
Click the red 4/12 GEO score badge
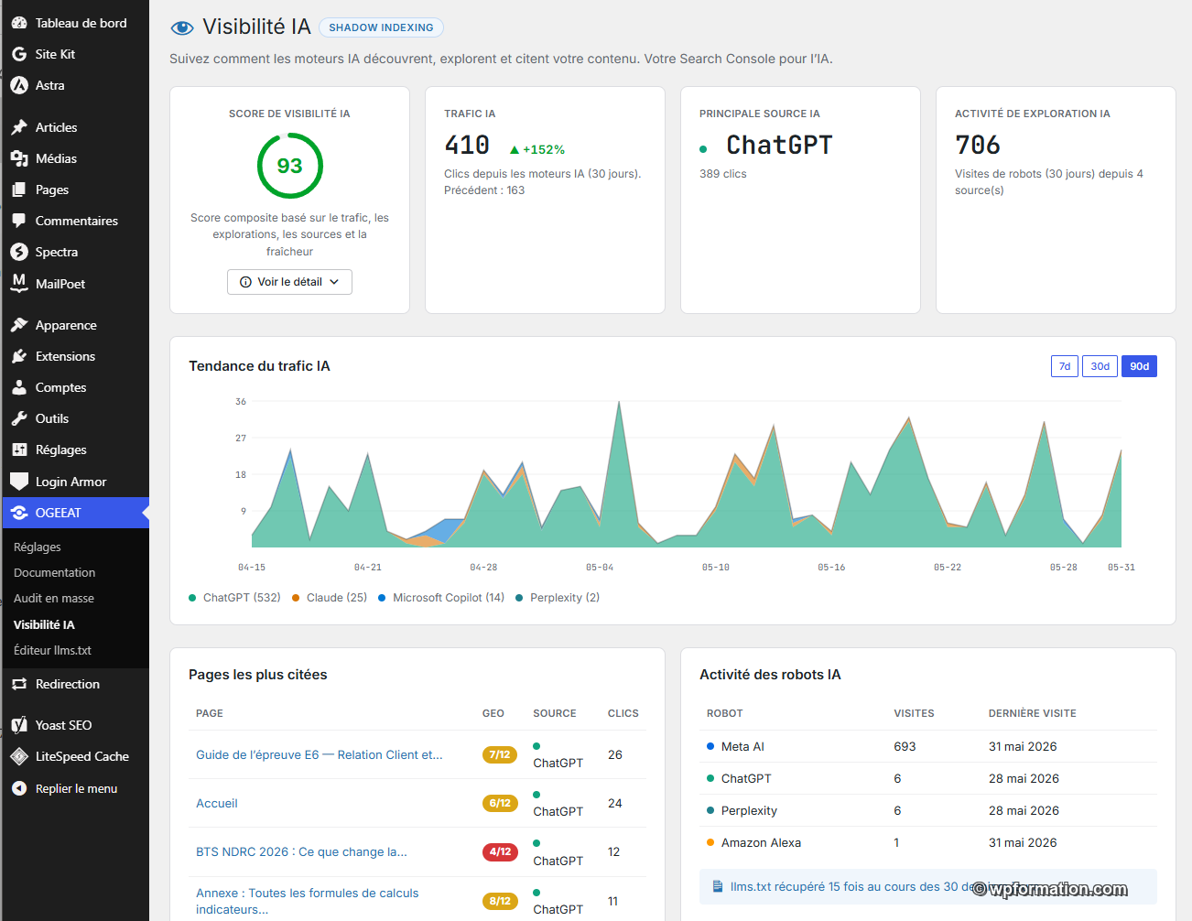(500, 851)
